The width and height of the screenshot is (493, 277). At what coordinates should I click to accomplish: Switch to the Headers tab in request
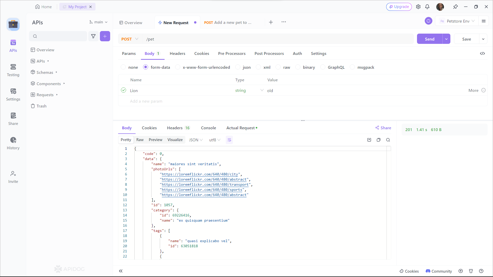click(177, 53)
